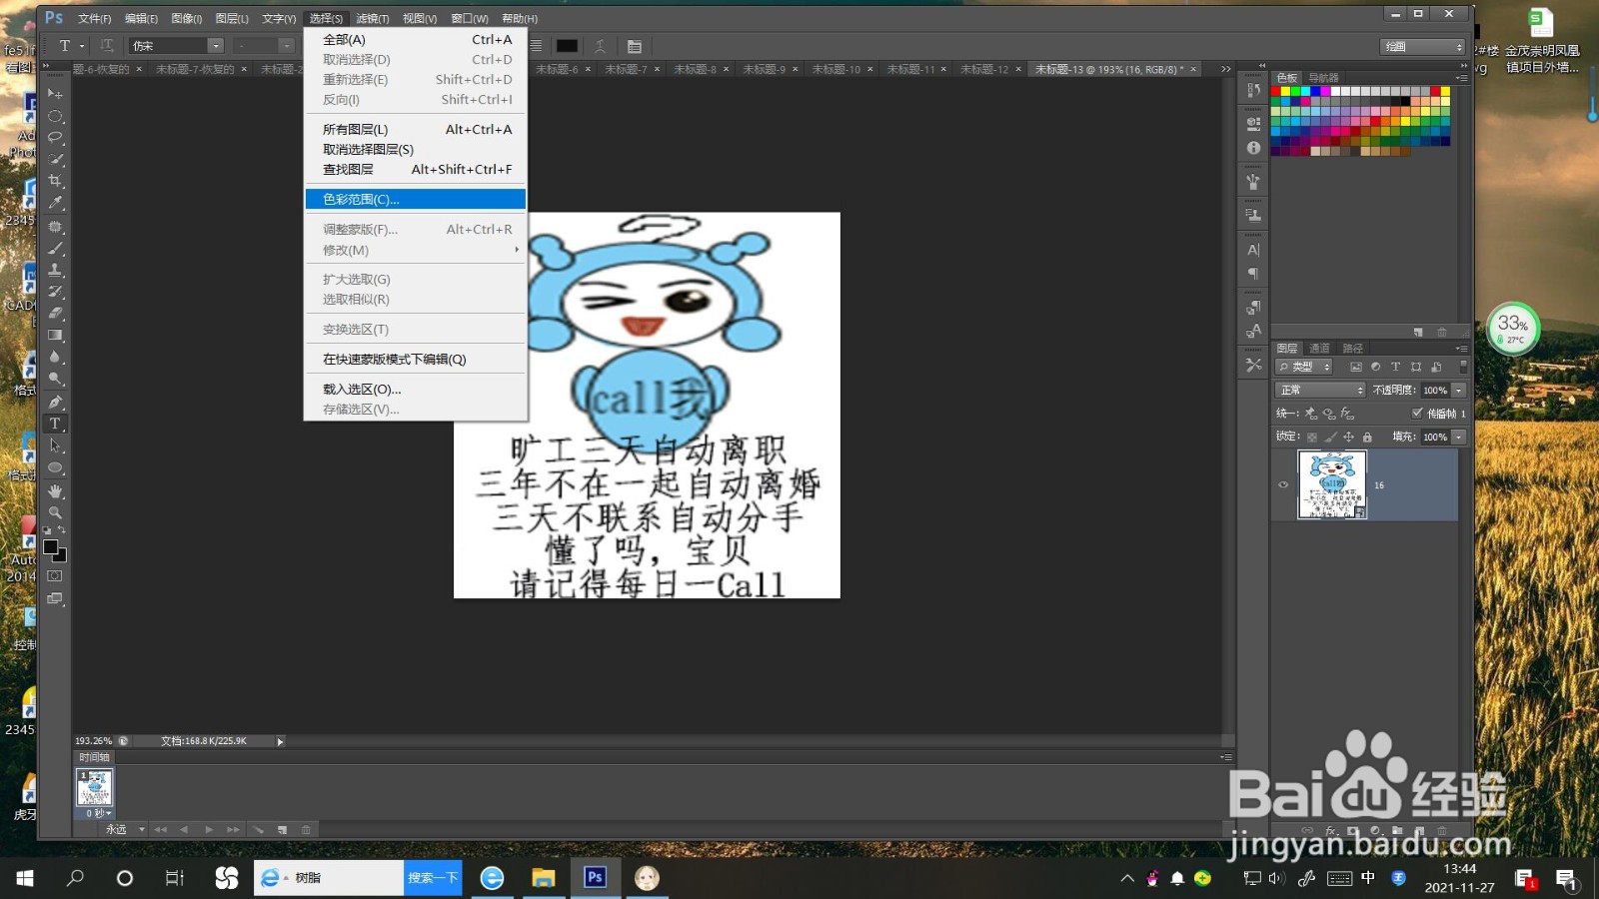Select the Ellipse shape tool
1599x899 pixels.
pos(55,467)
